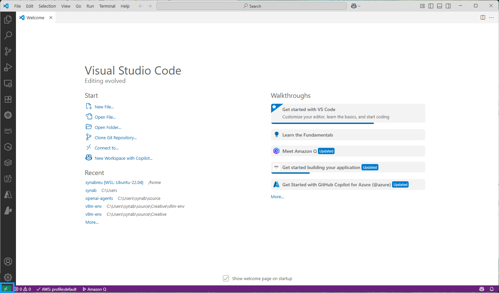
Task: Expand More recent folders list
Action: [x=92, y=222]
